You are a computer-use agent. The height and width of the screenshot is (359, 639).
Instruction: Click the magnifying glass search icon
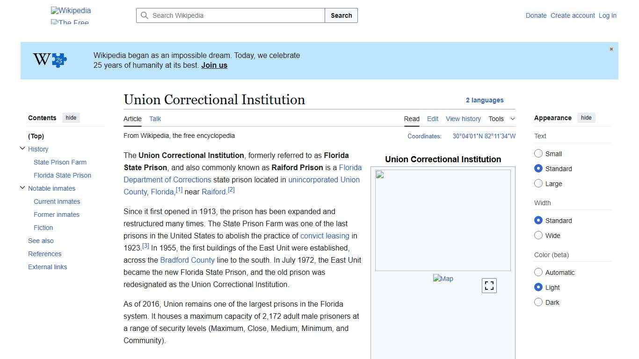coord(145,15)
